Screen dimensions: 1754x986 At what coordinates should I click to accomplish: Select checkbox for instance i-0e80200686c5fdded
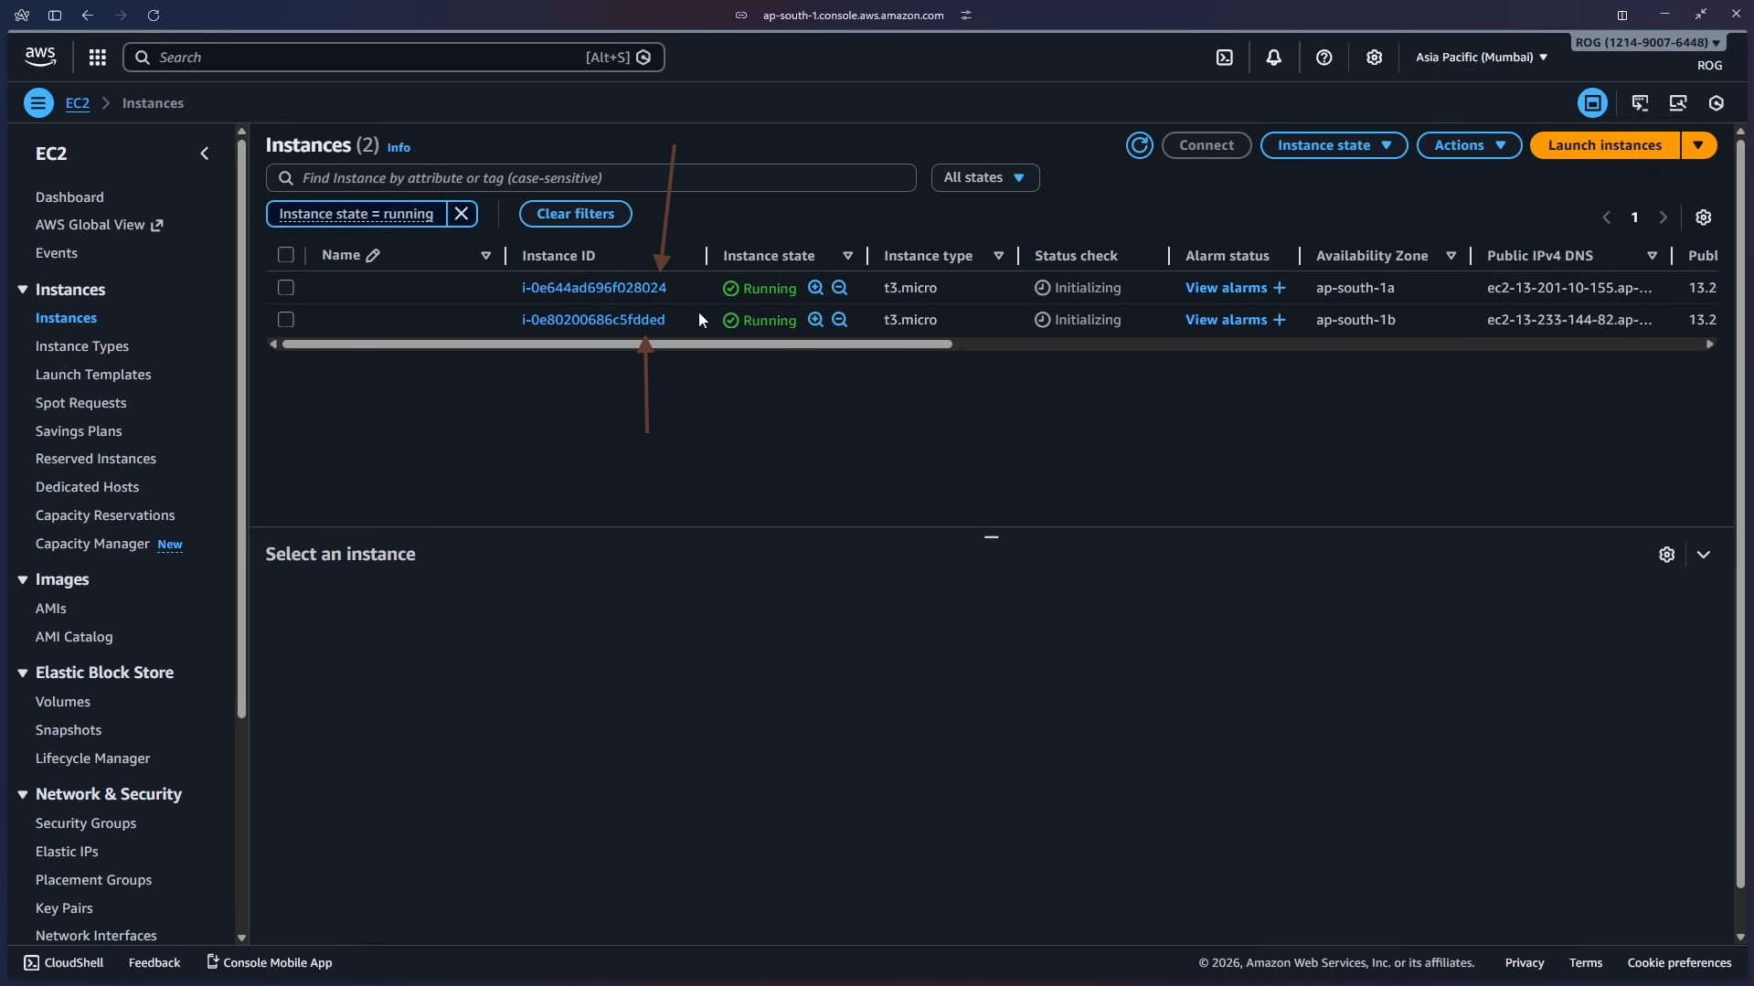(x=285, y=319)
